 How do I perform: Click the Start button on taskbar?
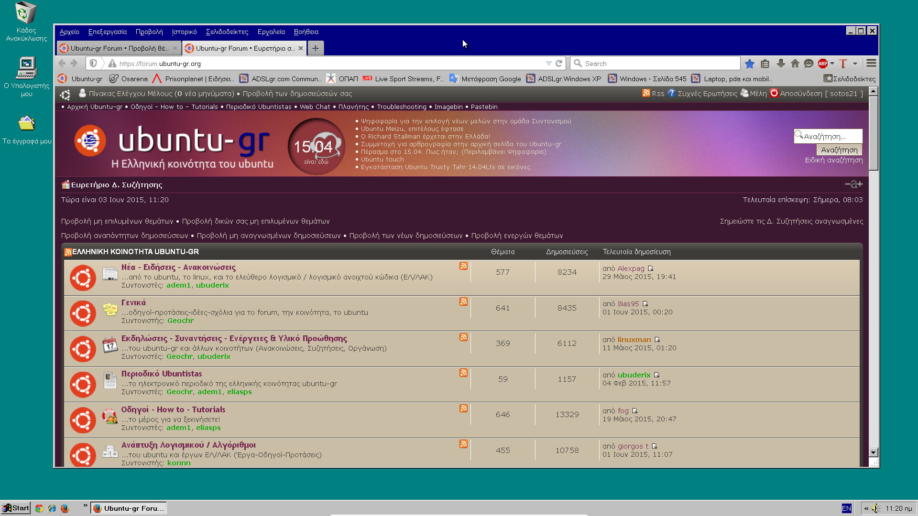tap(16, 508)
